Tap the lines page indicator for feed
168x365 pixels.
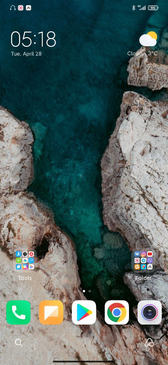coord(78,291)
